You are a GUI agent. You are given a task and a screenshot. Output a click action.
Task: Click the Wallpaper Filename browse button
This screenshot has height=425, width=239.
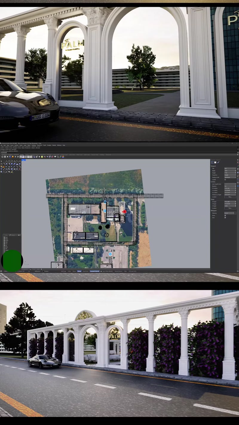(x=235, y=213)
